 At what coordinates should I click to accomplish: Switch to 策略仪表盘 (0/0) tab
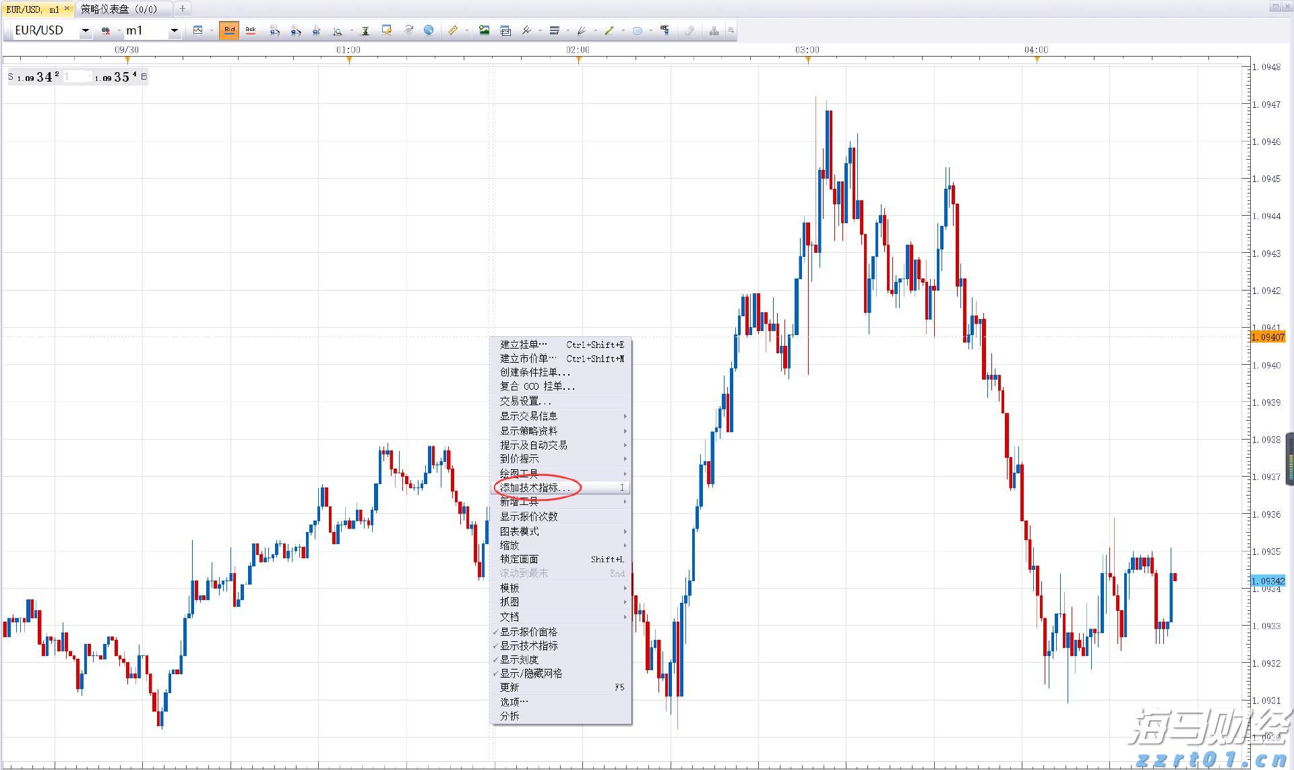[119, 9]
